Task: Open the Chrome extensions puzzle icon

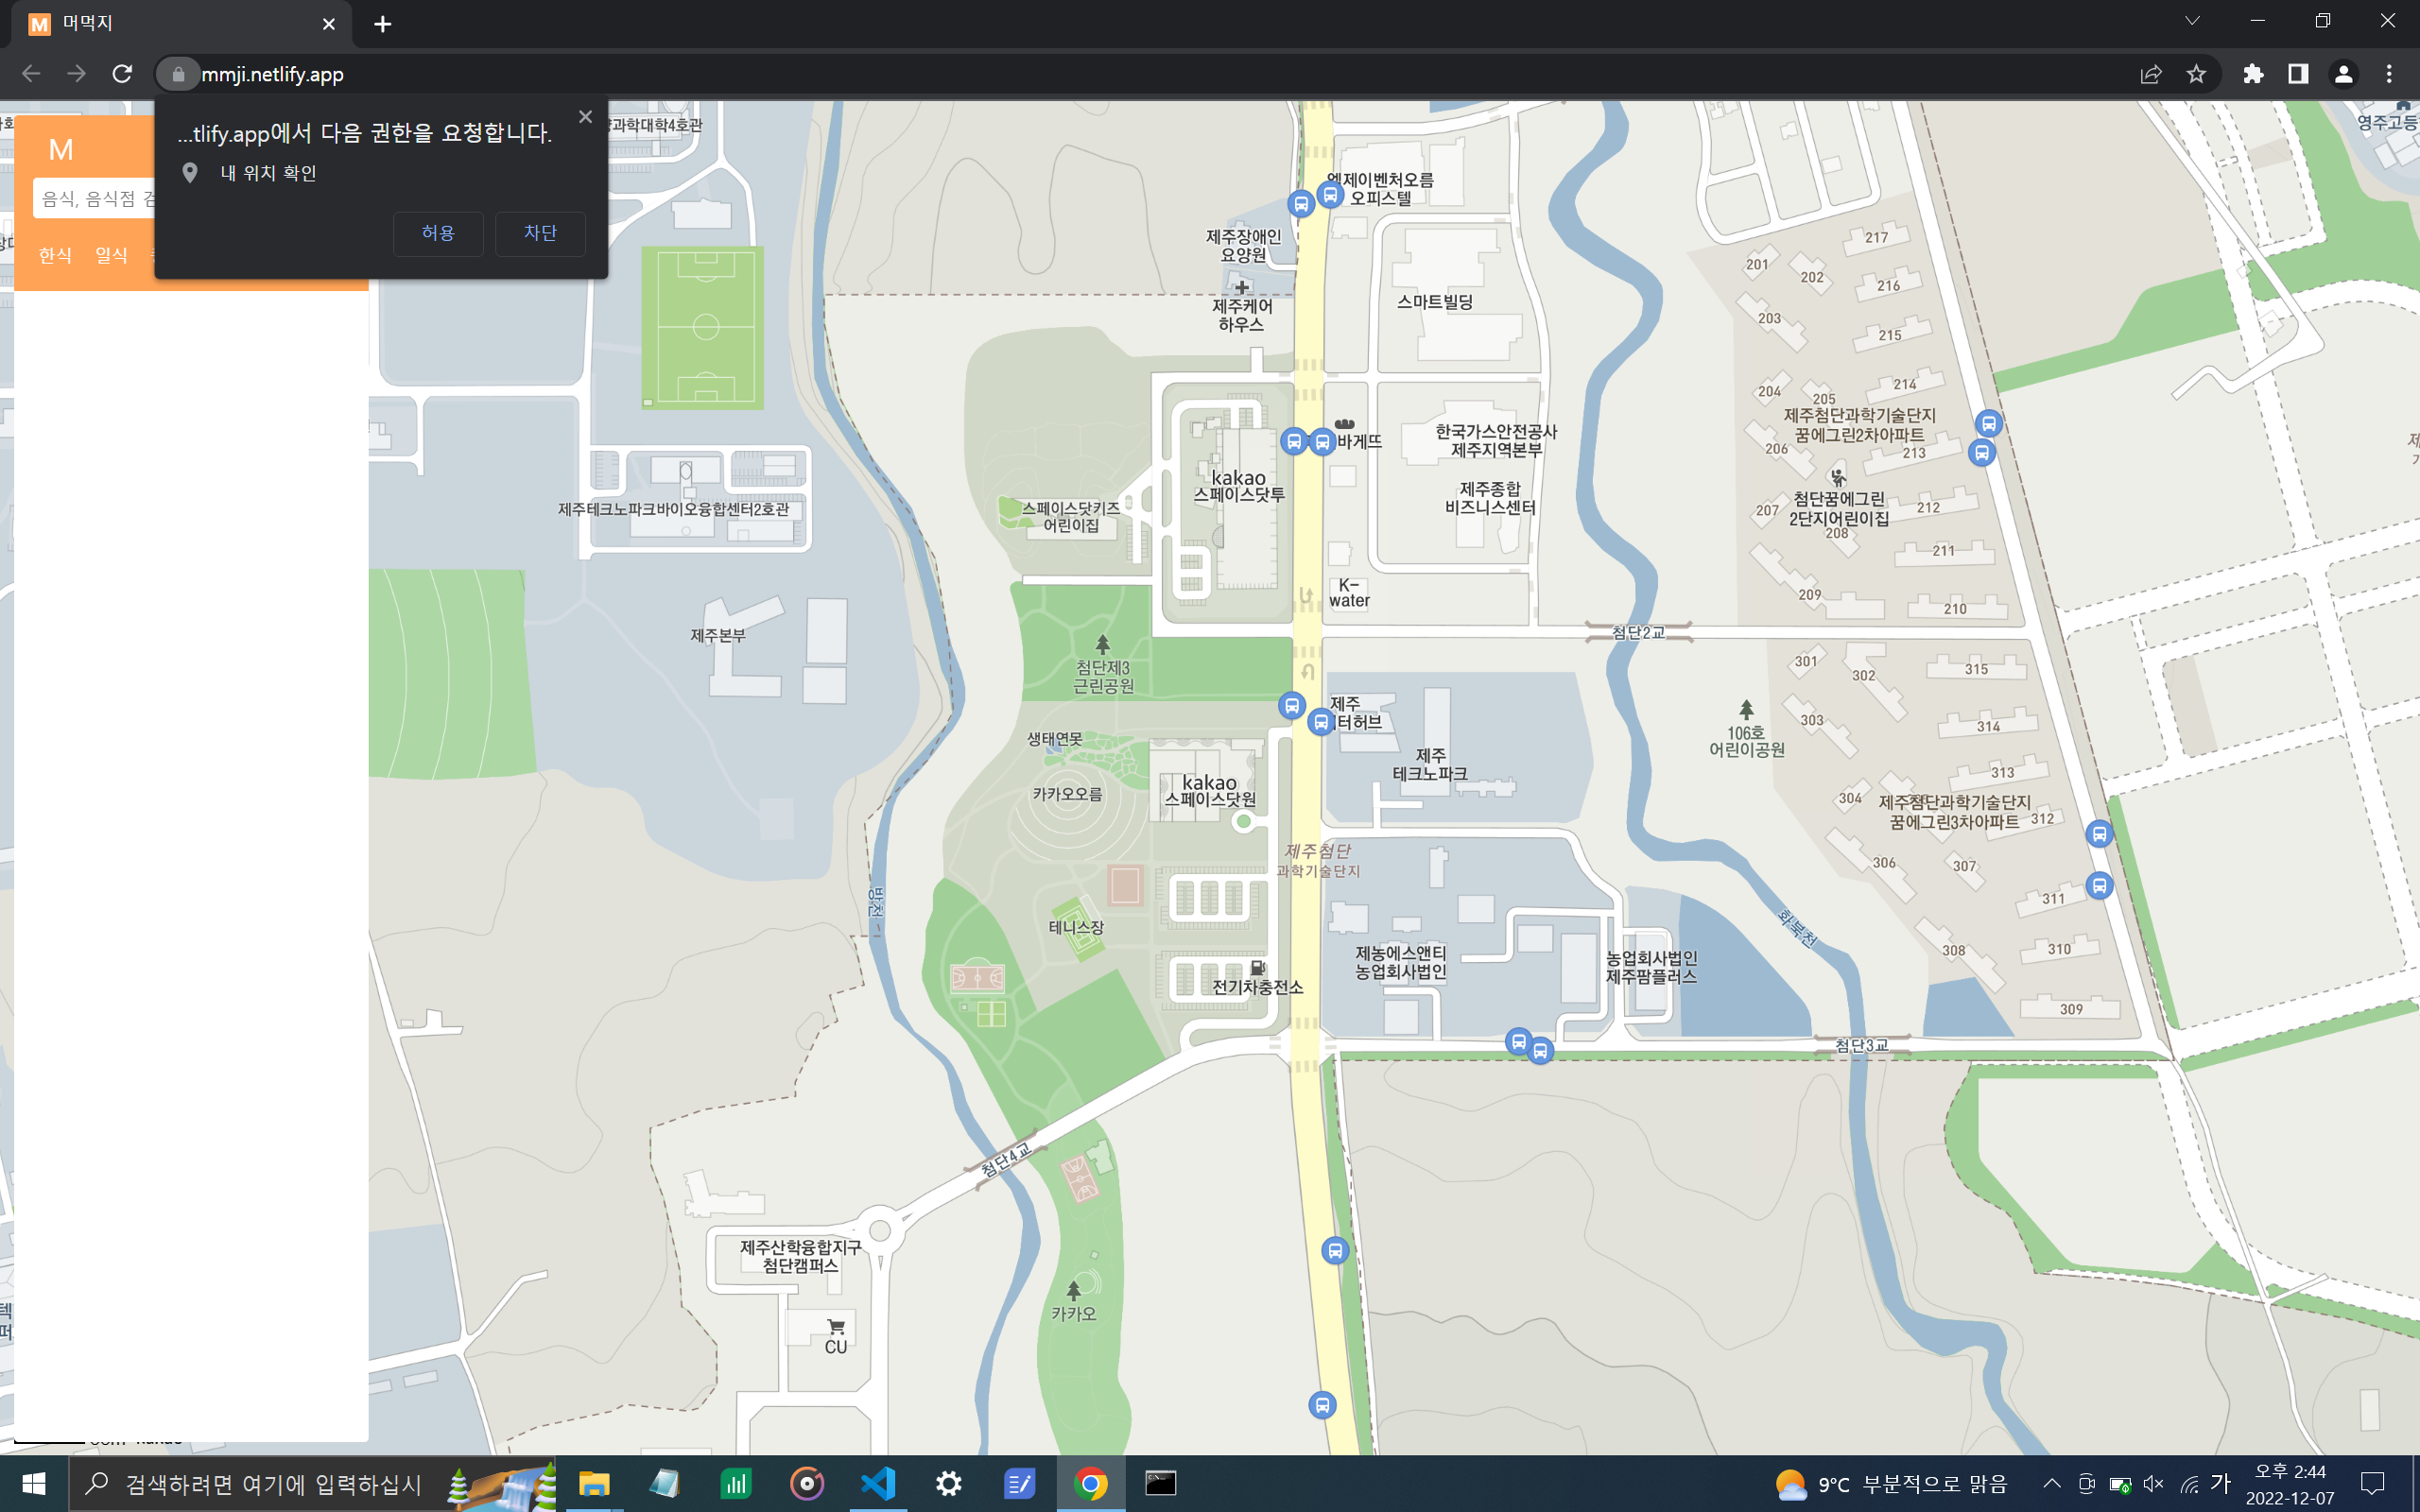Action: (x=2253, y=74)
